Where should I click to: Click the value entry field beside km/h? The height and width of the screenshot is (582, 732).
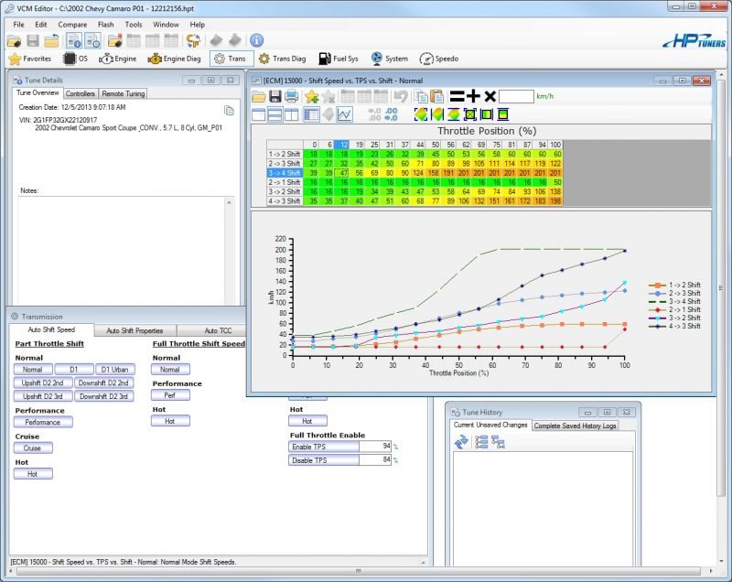point(516,96)
